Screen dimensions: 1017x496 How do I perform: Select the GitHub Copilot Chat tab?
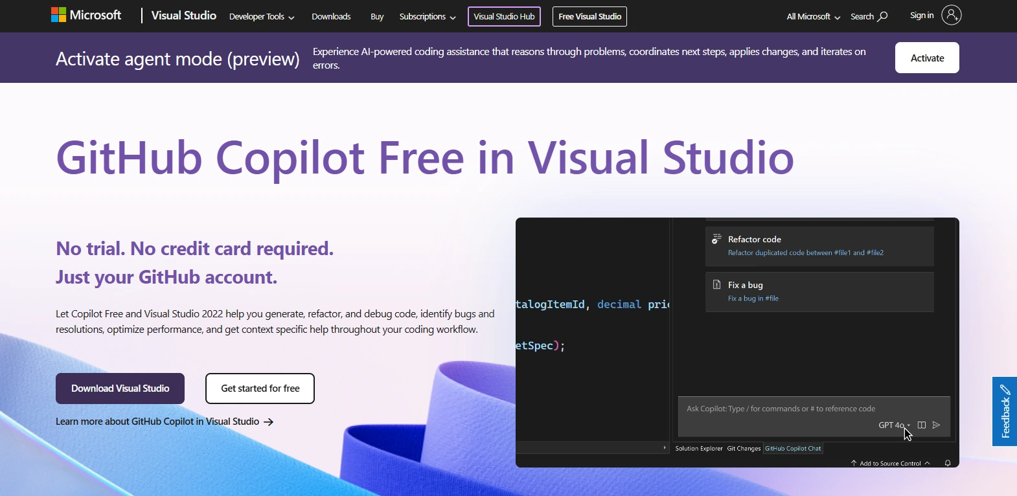pos(793,448)
